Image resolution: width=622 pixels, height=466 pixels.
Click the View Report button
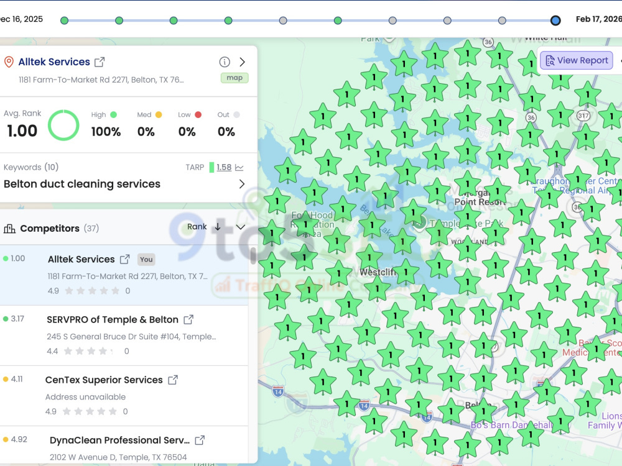tap(577, 61)
